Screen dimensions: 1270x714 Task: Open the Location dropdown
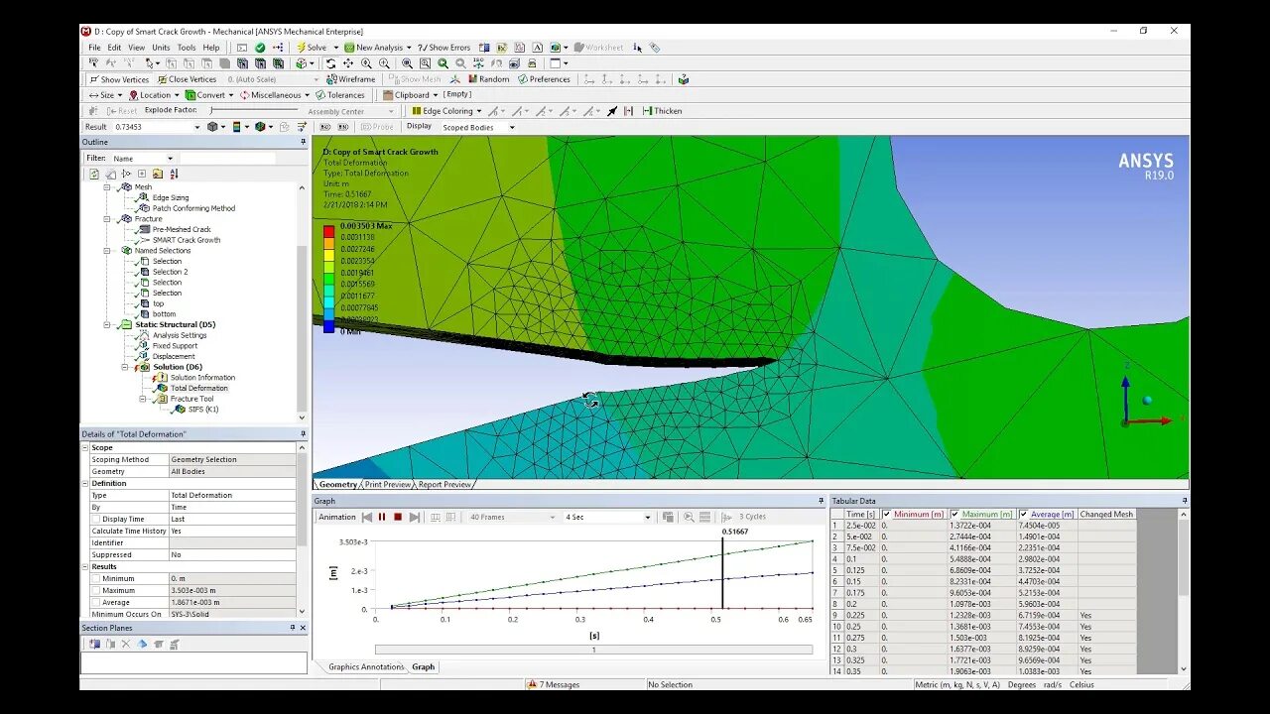(x=154, y=95)
